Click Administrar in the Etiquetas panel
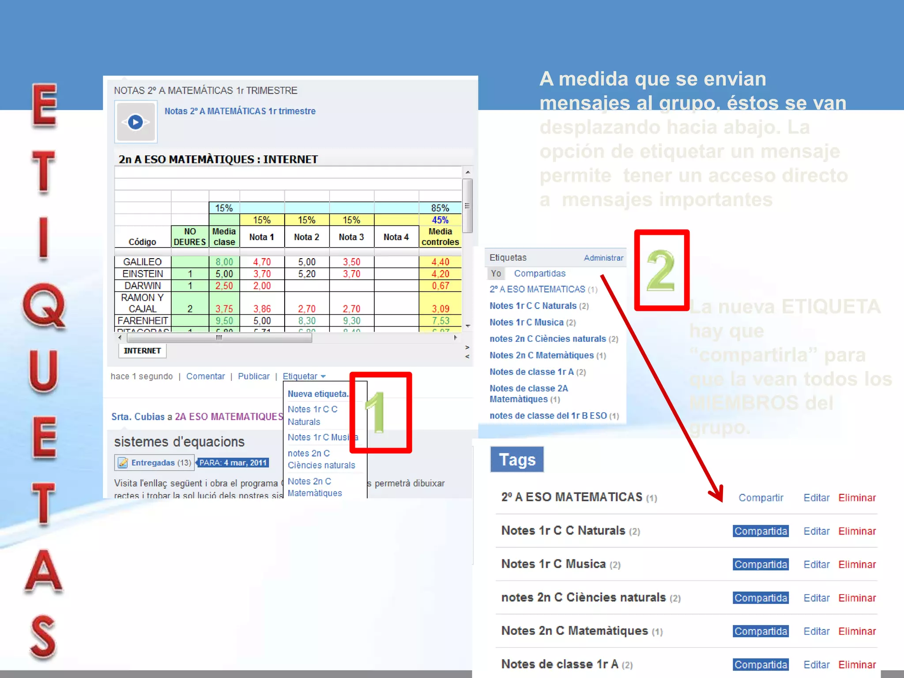The height and width of the screenshot is (678, 904). point(603,258)
